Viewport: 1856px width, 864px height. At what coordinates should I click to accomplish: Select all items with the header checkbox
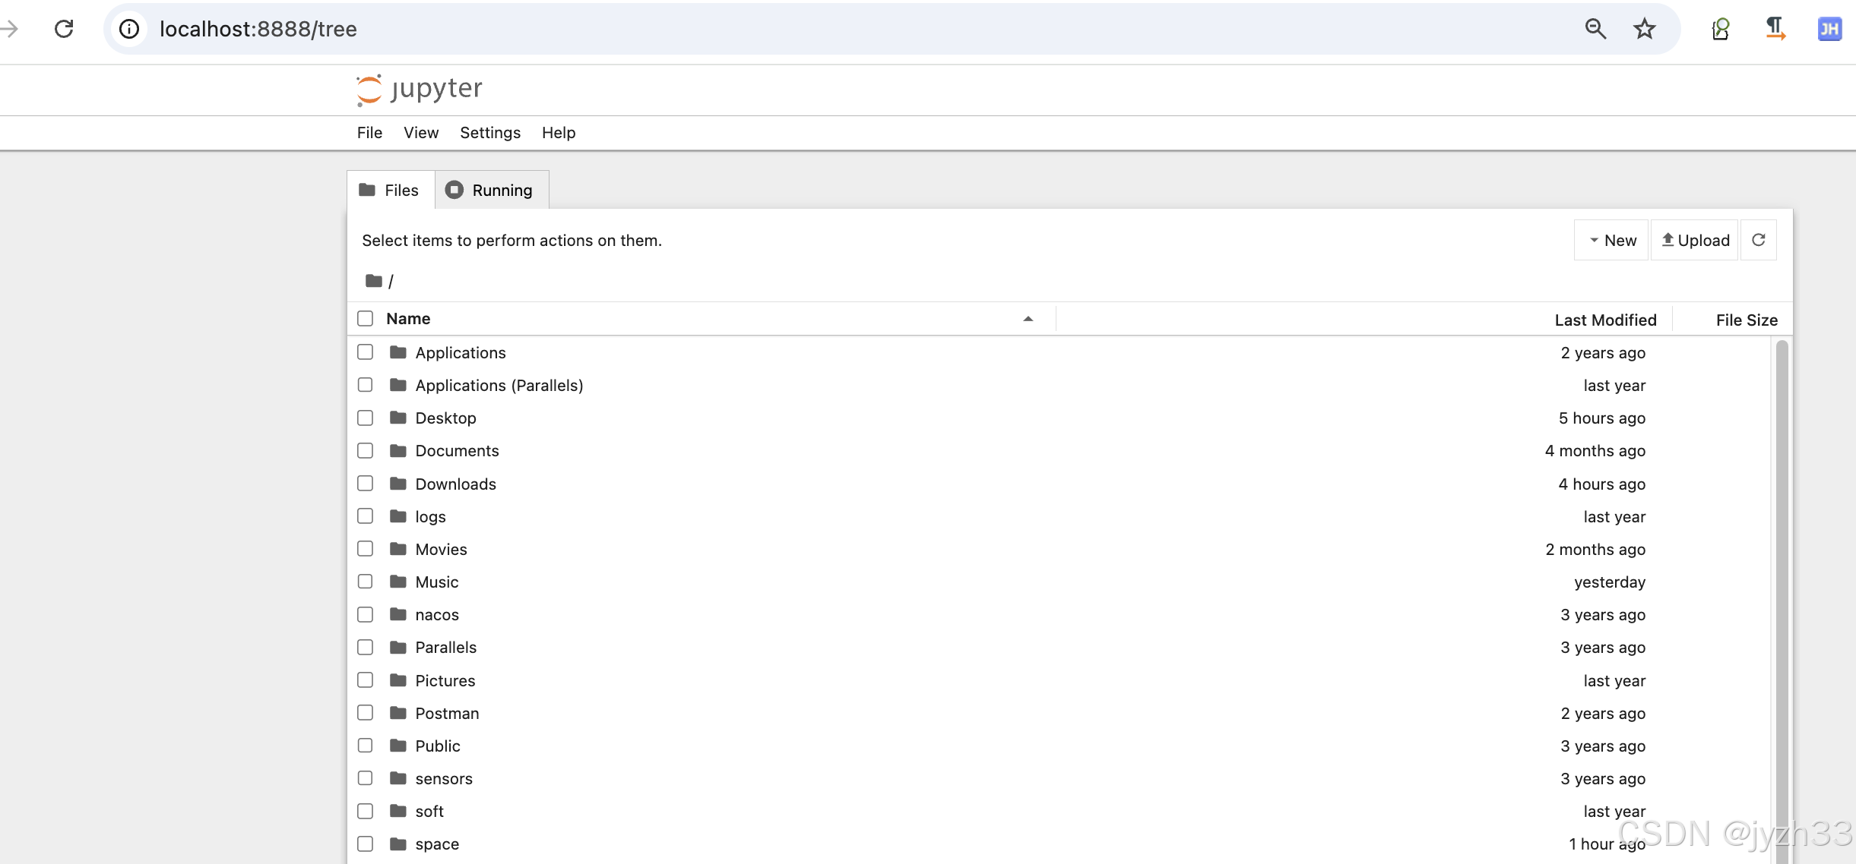point(366,319)
